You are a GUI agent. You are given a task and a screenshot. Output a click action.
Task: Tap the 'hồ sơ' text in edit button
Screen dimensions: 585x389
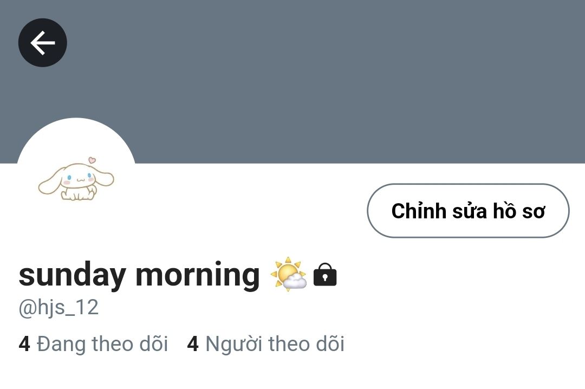(x=519, y=211)
